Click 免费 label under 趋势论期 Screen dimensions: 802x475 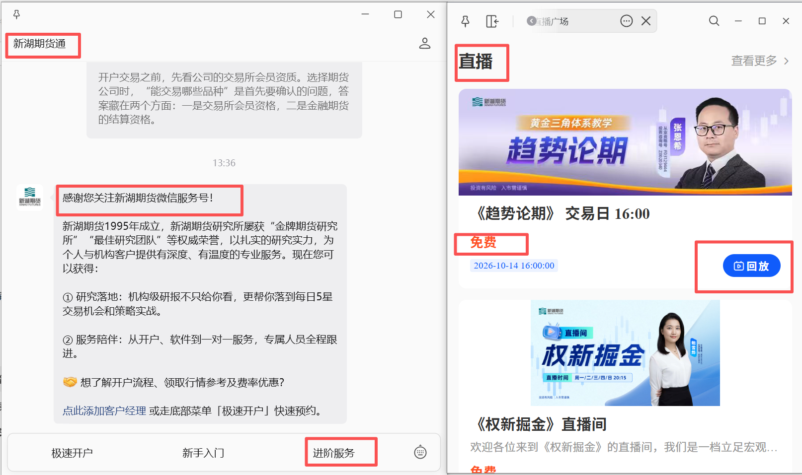tap(483, 242)
